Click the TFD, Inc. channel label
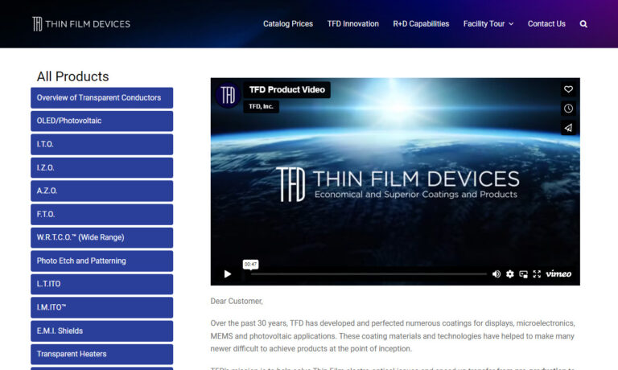618x370 pixels. point(261,106)
